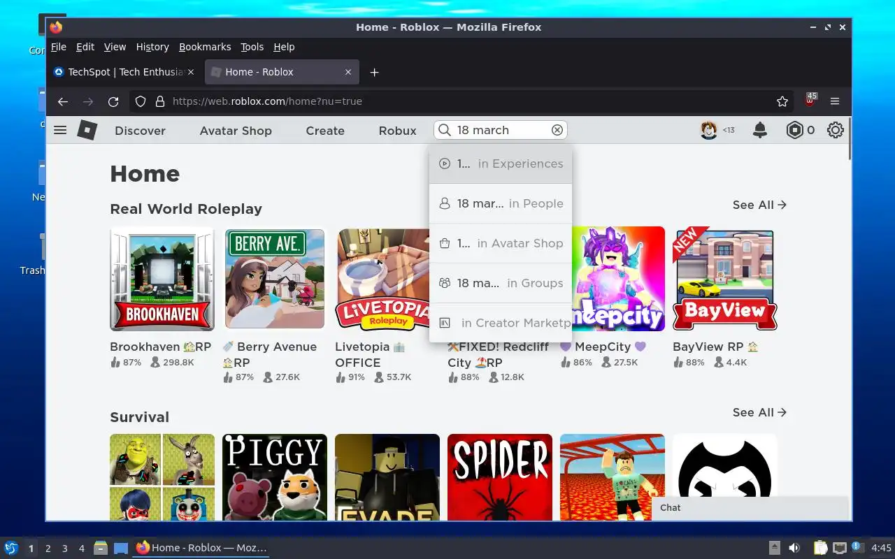The width and height of the screenshot is (895, 559).
Task: Open the Firefox application menu button
Action: (x=835, y=101)
